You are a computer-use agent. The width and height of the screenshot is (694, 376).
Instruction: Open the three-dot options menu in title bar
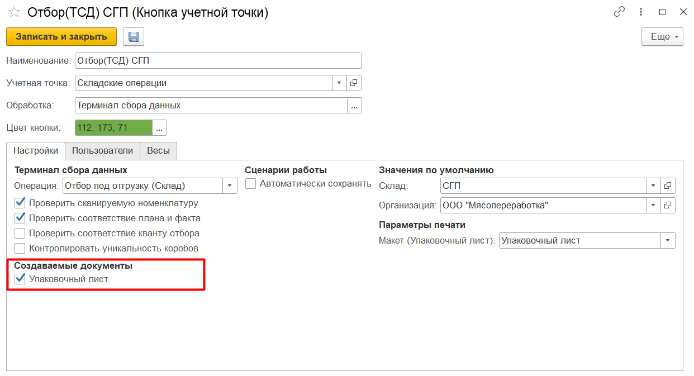[x=641, y=12]
